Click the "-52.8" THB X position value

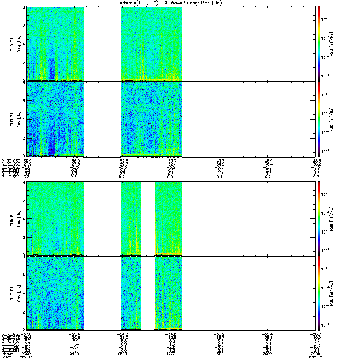coord(122,161)
